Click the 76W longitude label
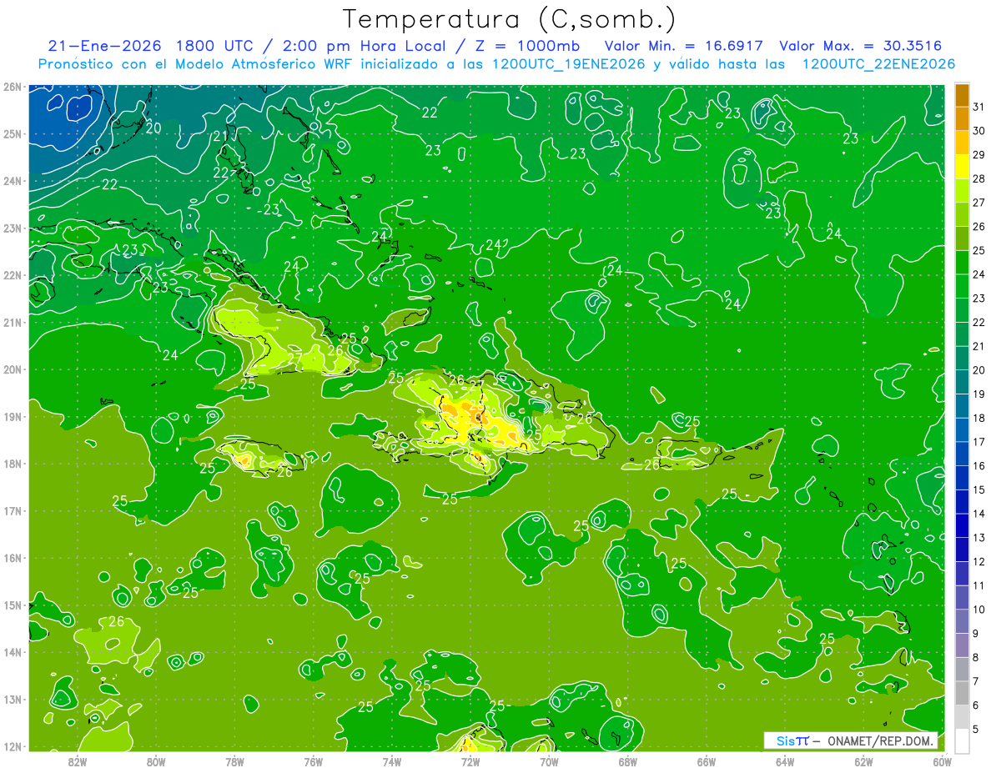This screenshot has width=1001, height=773. (313, 761)
